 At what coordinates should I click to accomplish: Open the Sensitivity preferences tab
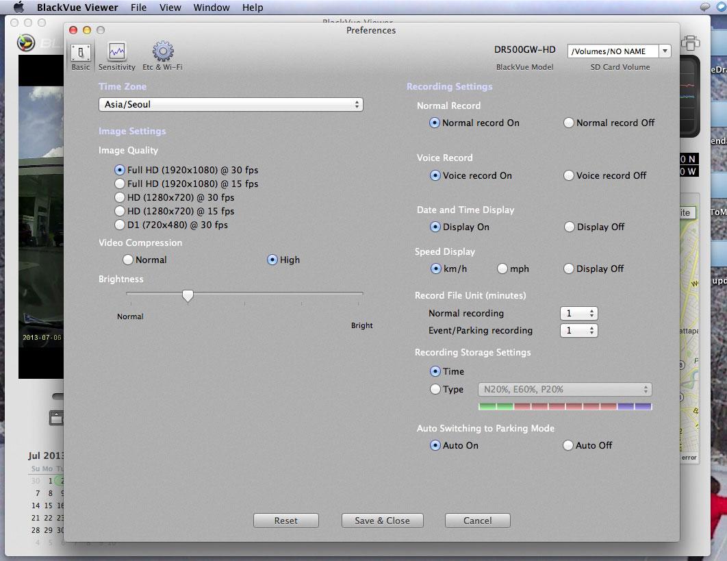tap(117, 57)
